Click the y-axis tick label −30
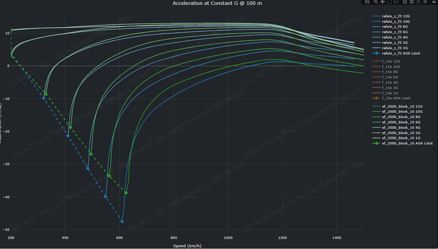 click(x=6, y=165)
